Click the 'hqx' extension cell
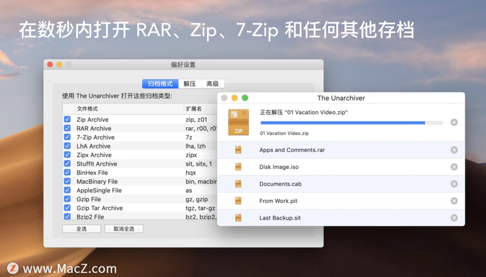Image resolution: width=486 pixels, height=277 pixels. [191, 173]
